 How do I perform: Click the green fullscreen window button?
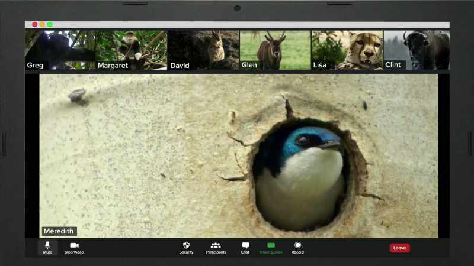coord(50,24)
